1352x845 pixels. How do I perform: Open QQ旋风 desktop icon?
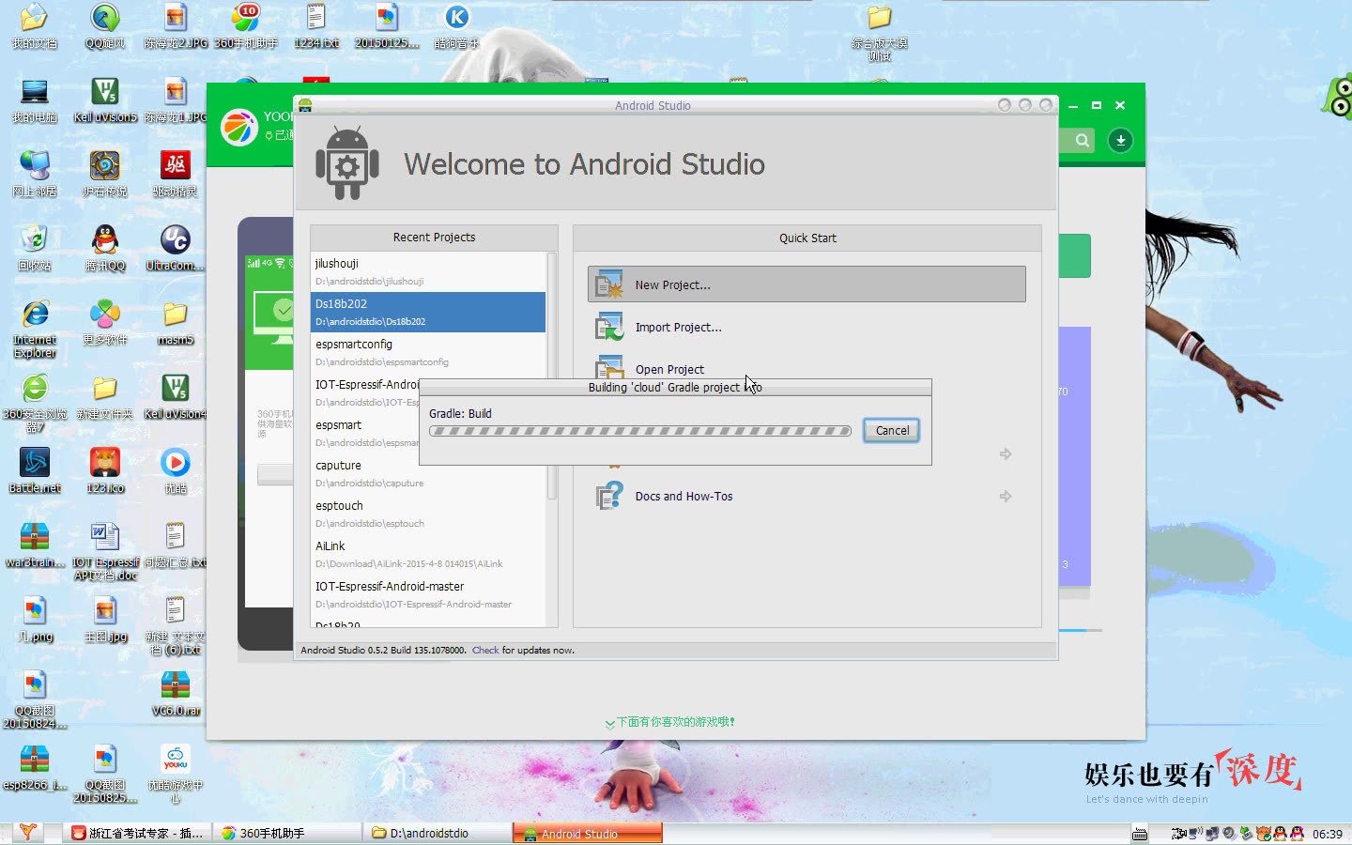tap(105, 26)
